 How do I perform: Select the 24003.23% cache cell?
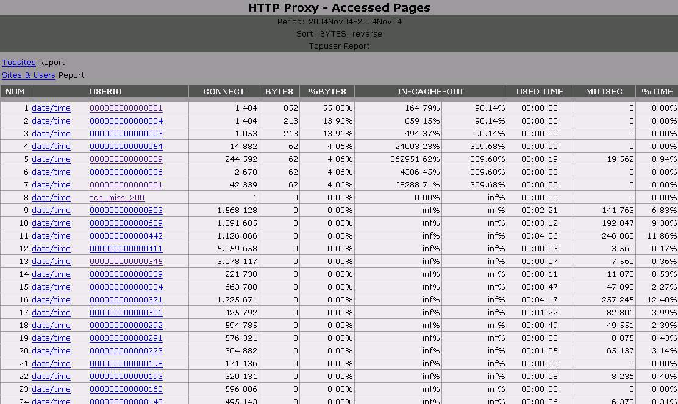(398, 146)
